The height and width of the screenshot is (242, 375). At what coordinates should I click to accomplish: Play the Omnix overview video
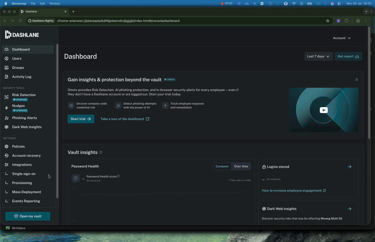pos(323,110)
